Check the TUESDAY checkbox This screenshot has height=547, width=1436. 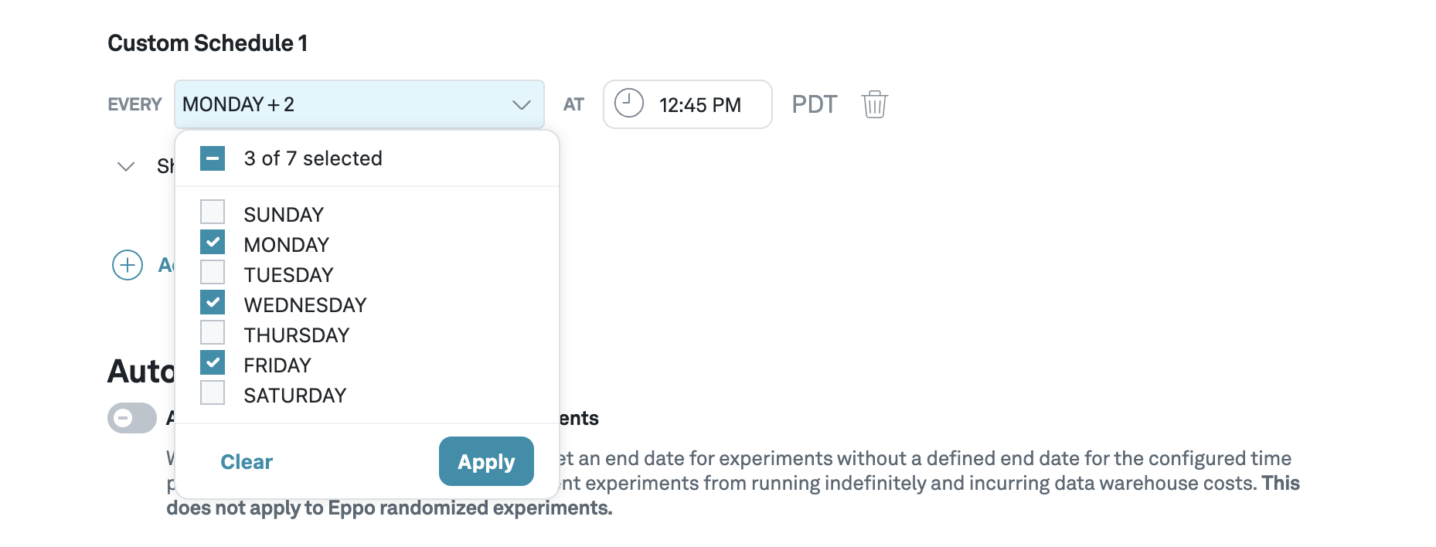[212, 272]
